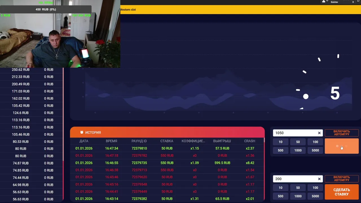
Task: Click the Выигрыш column header
Action: click(222, 141)
